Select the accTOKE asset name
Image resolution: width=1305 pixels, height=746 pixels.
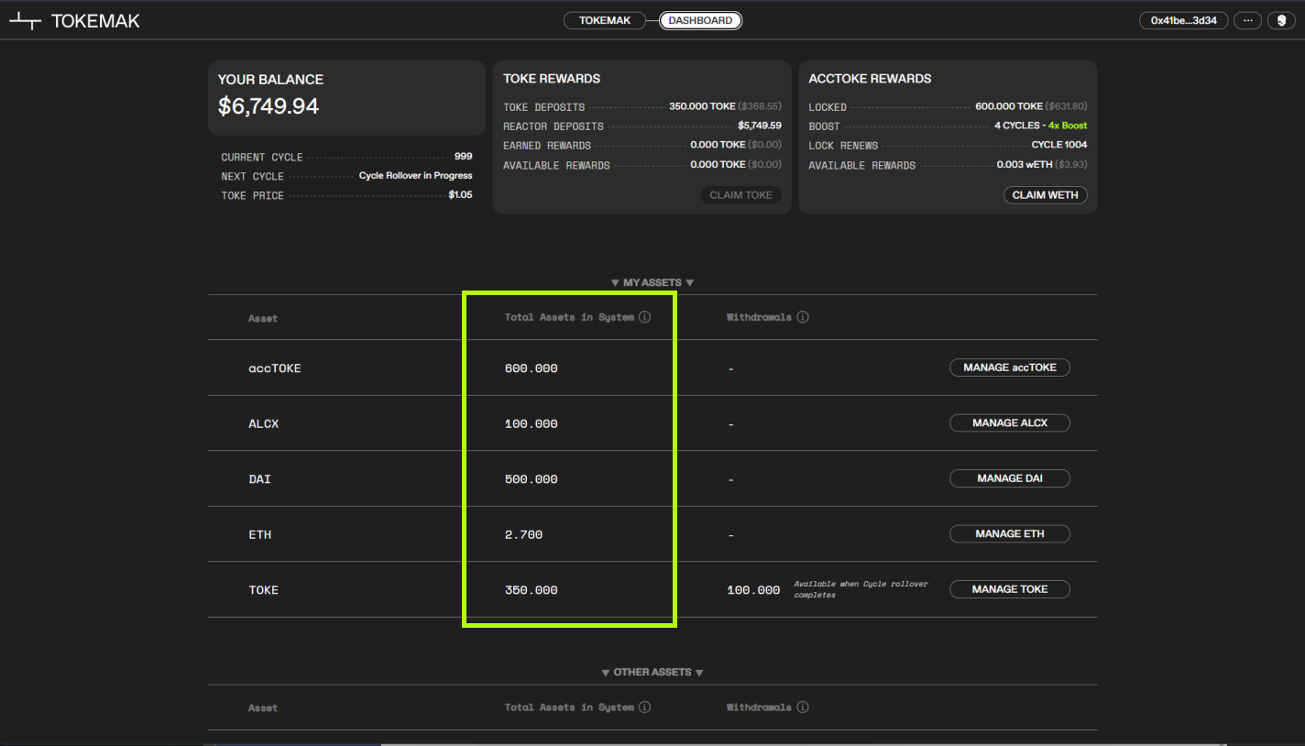click(275, 368)
